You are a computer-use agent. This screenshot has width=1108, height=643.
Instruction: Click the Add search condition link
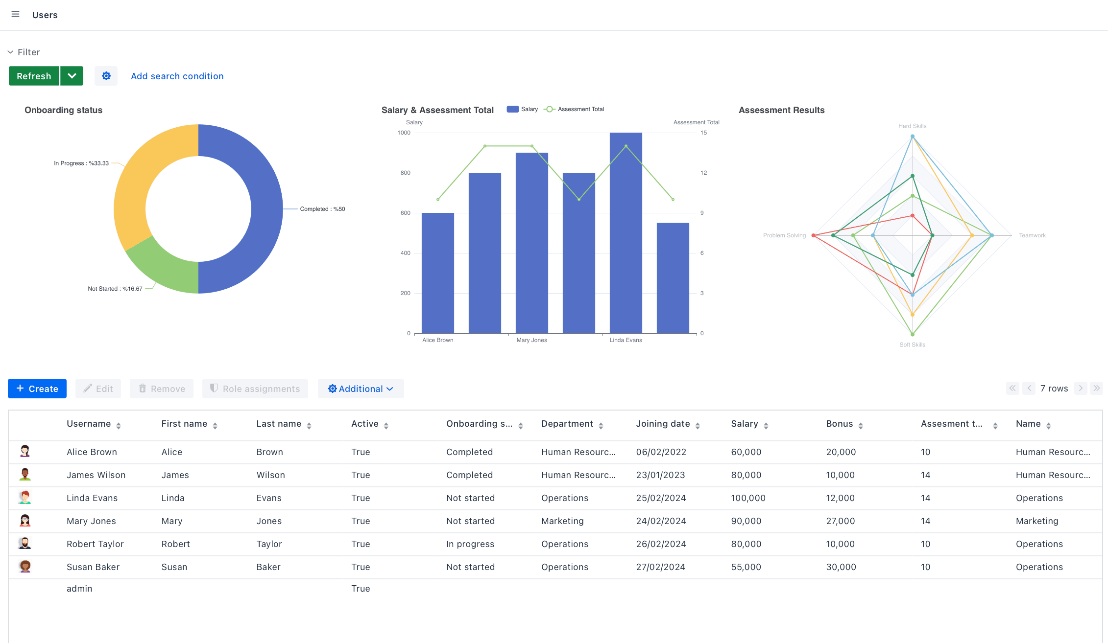(177, 76)
